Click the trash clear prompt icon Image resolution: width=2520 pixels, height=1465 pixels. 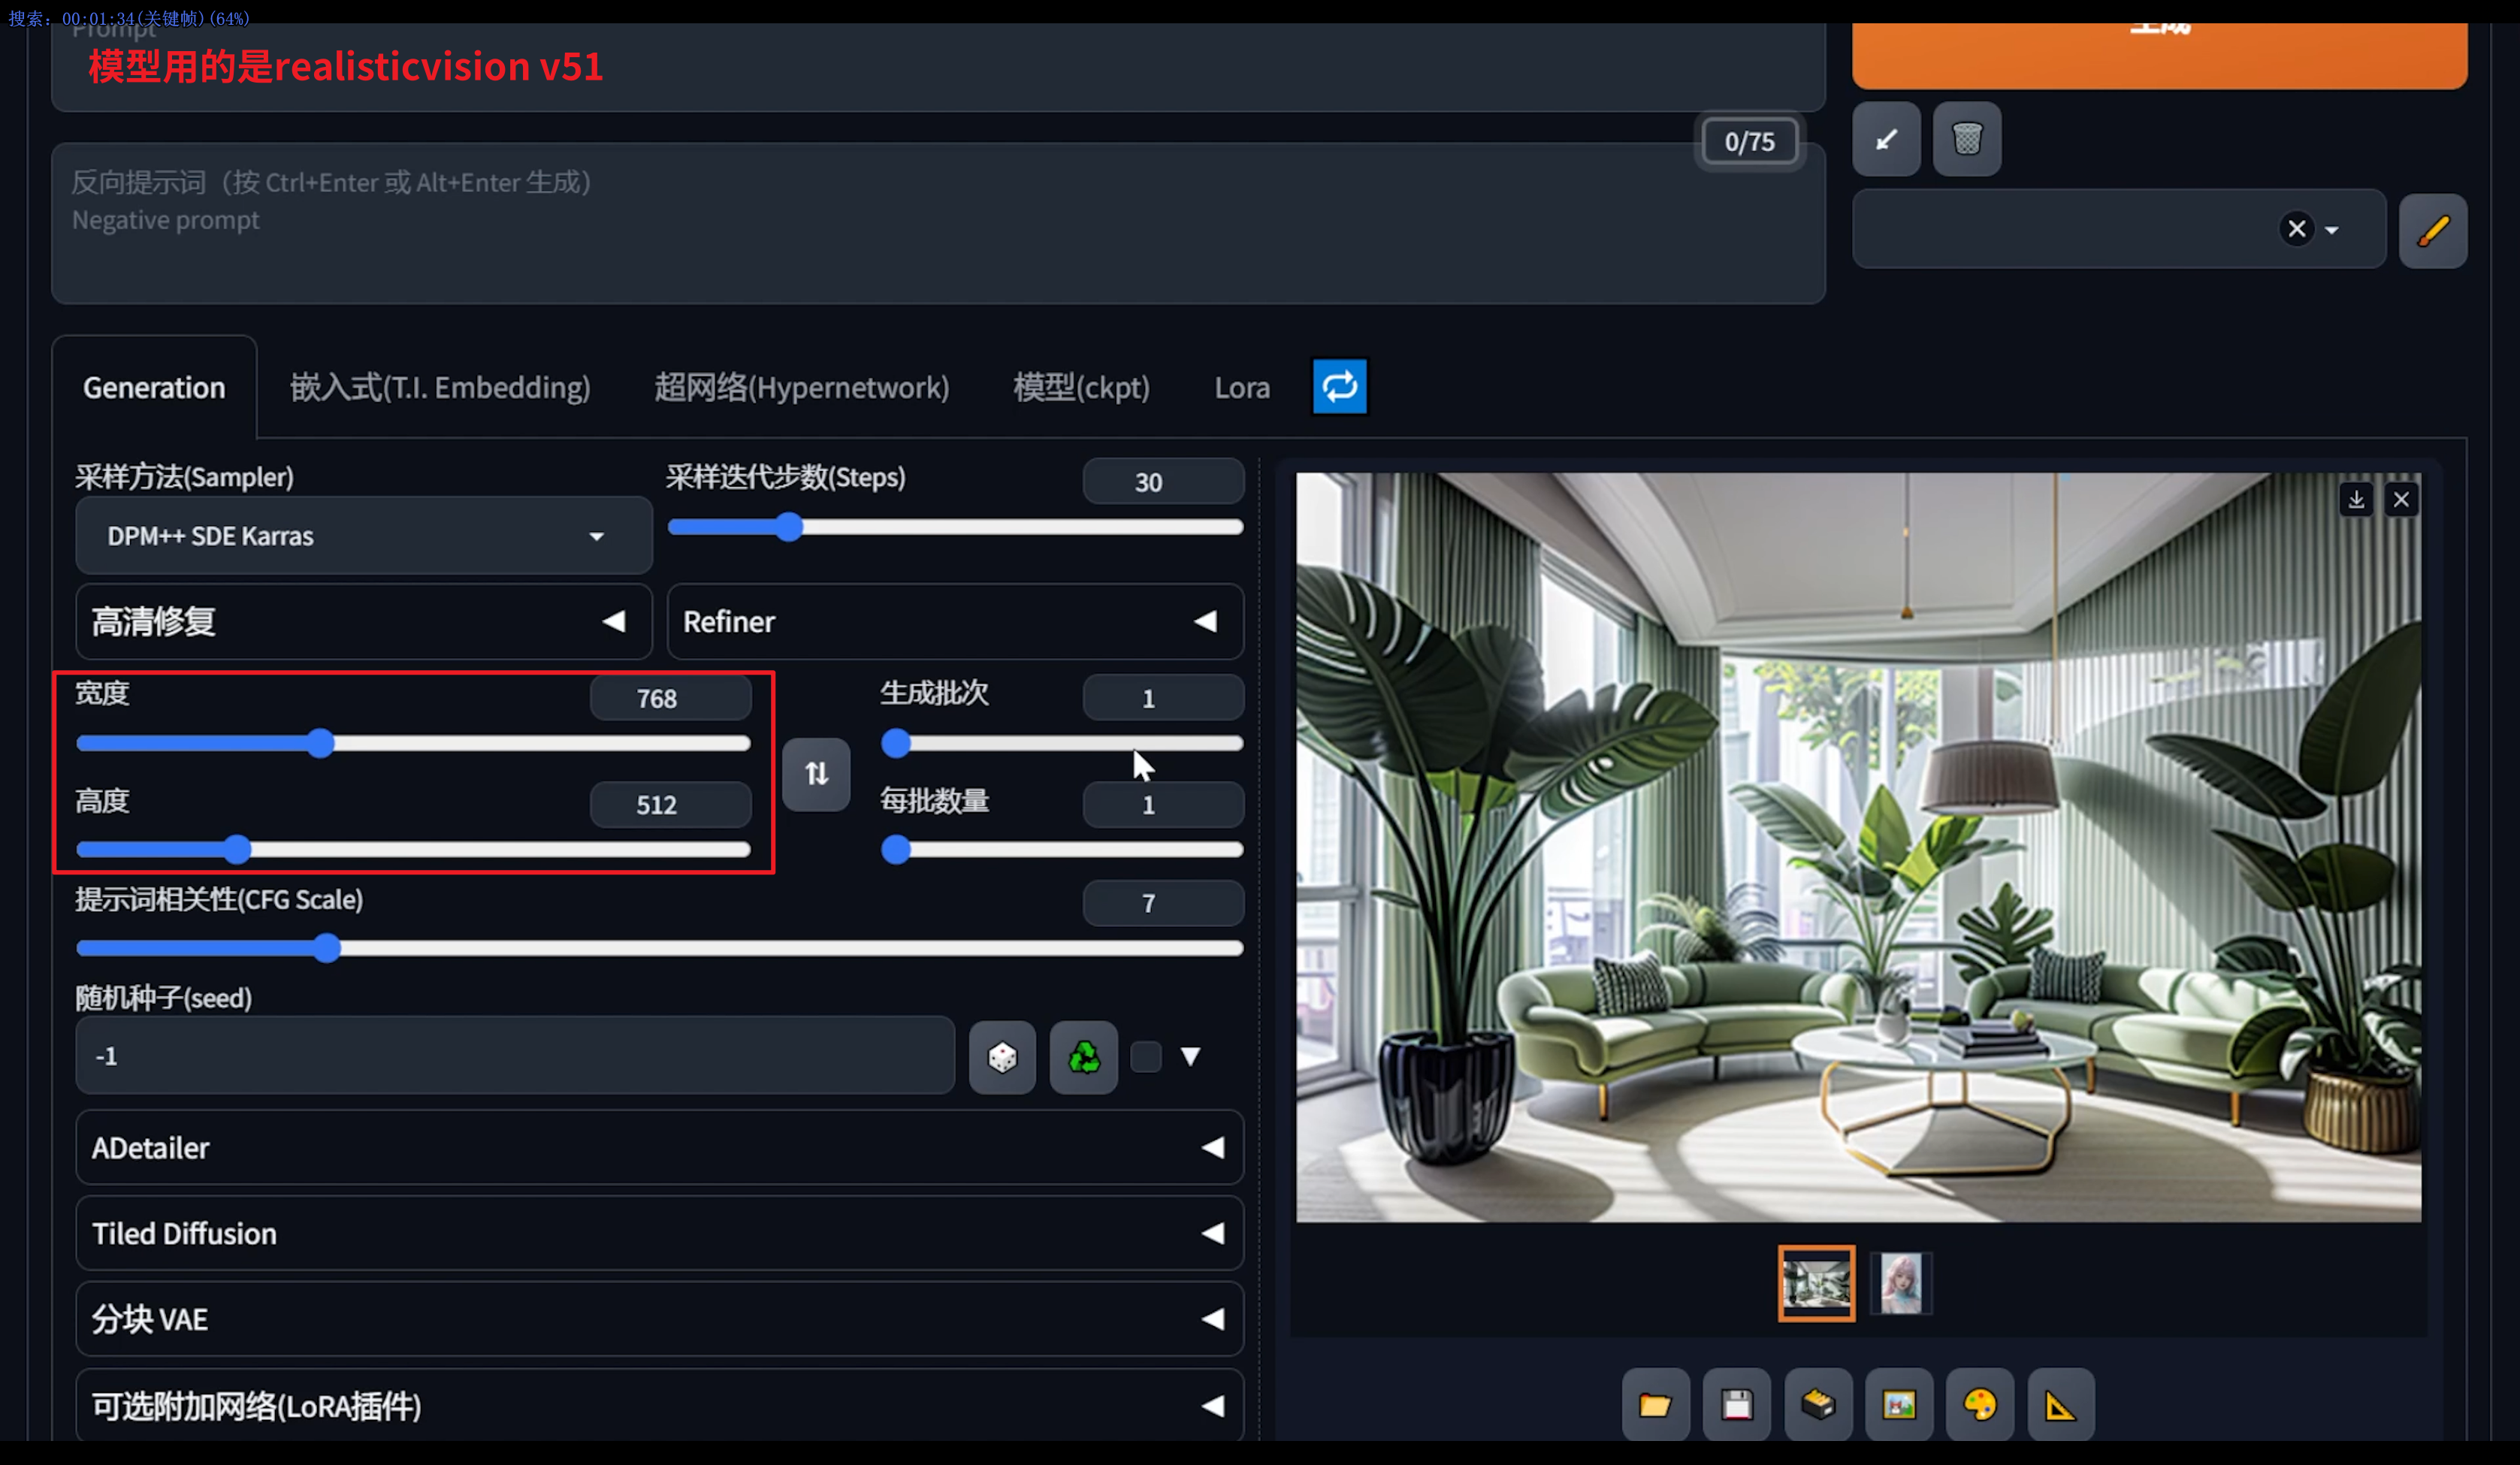click(x=1966, y=139)
